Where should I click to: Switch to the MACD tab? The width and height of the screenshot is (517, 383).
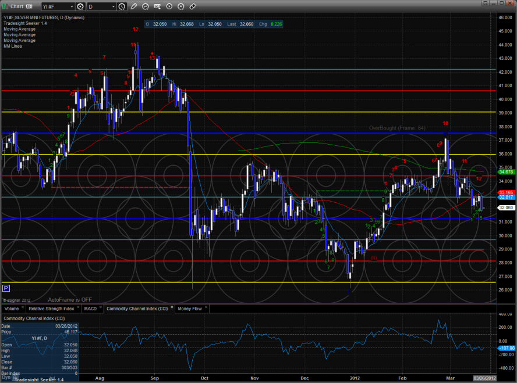[x=90, y=308]
